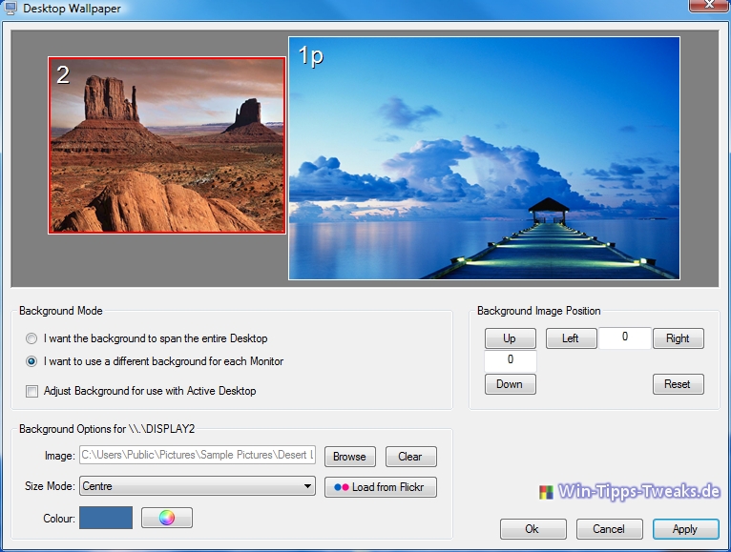731x552 pixels.
Task: Reset the background image position
Action: pyautogui.click(x=678, y=384)
